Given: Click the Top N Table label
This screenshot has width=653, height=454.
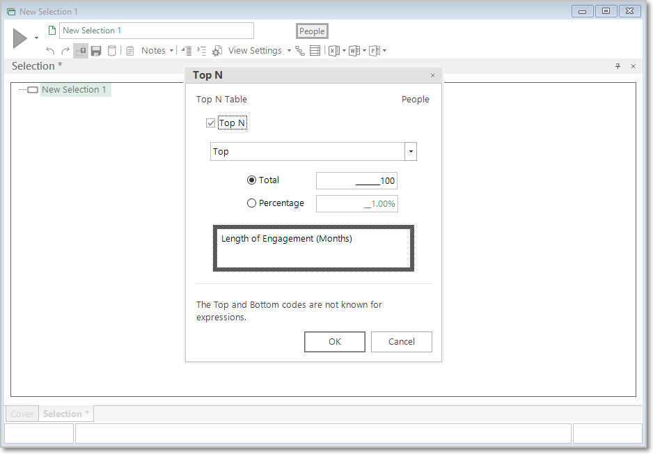Looking at the screenshot, I should click(x=221, y=100).
